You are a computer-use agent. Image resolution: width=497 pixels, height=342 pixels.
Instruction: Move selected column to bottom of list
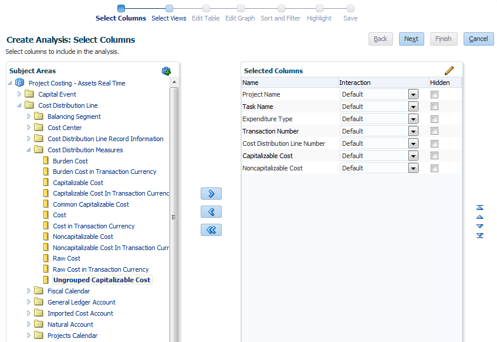click(x=480, y=235)
